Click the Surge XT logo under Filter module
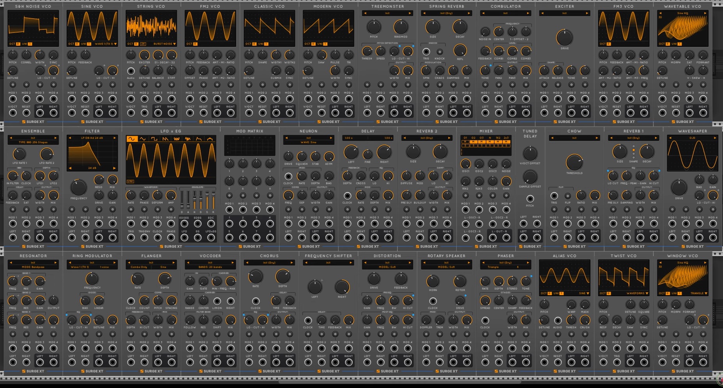723x388 pixels. tap(92, 246)
